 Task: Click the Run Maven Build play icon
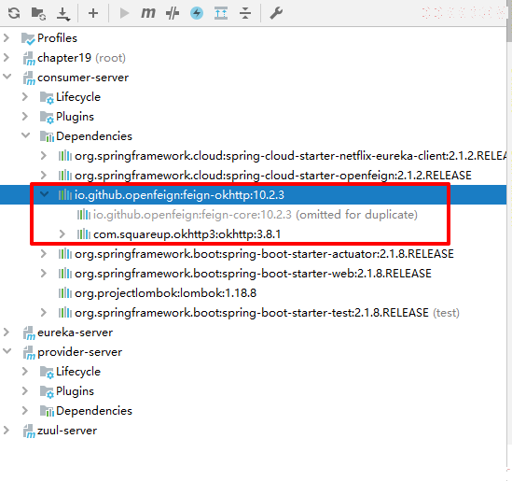pos(124,13)
